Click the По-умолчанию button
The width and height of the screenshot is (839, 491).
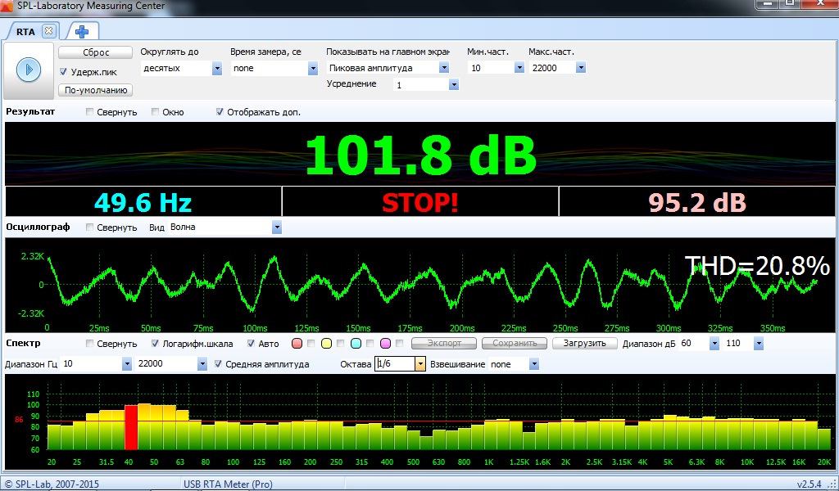click(x=95, y=90)
